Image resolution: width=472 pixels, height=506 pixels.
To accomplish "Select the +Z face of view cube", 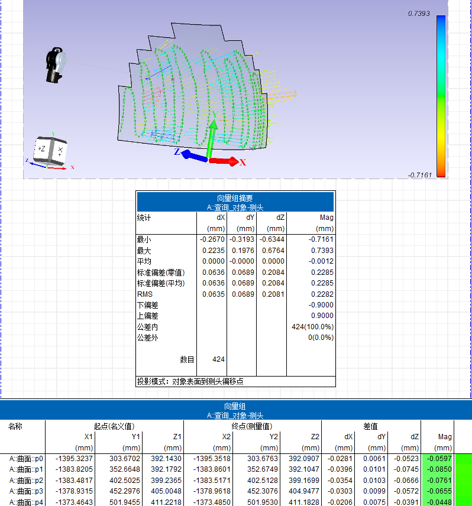I will [43, 149].
